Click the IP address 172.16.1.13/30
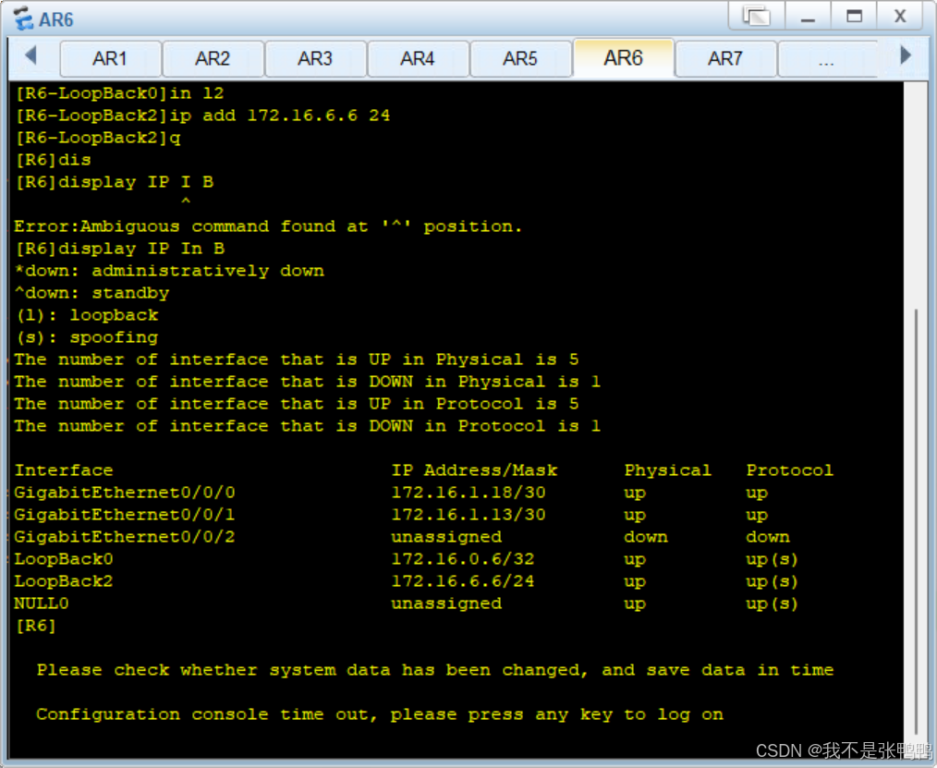Image resolution: width=937 pixels, height=768 pixels. click(x=468, y=515)
